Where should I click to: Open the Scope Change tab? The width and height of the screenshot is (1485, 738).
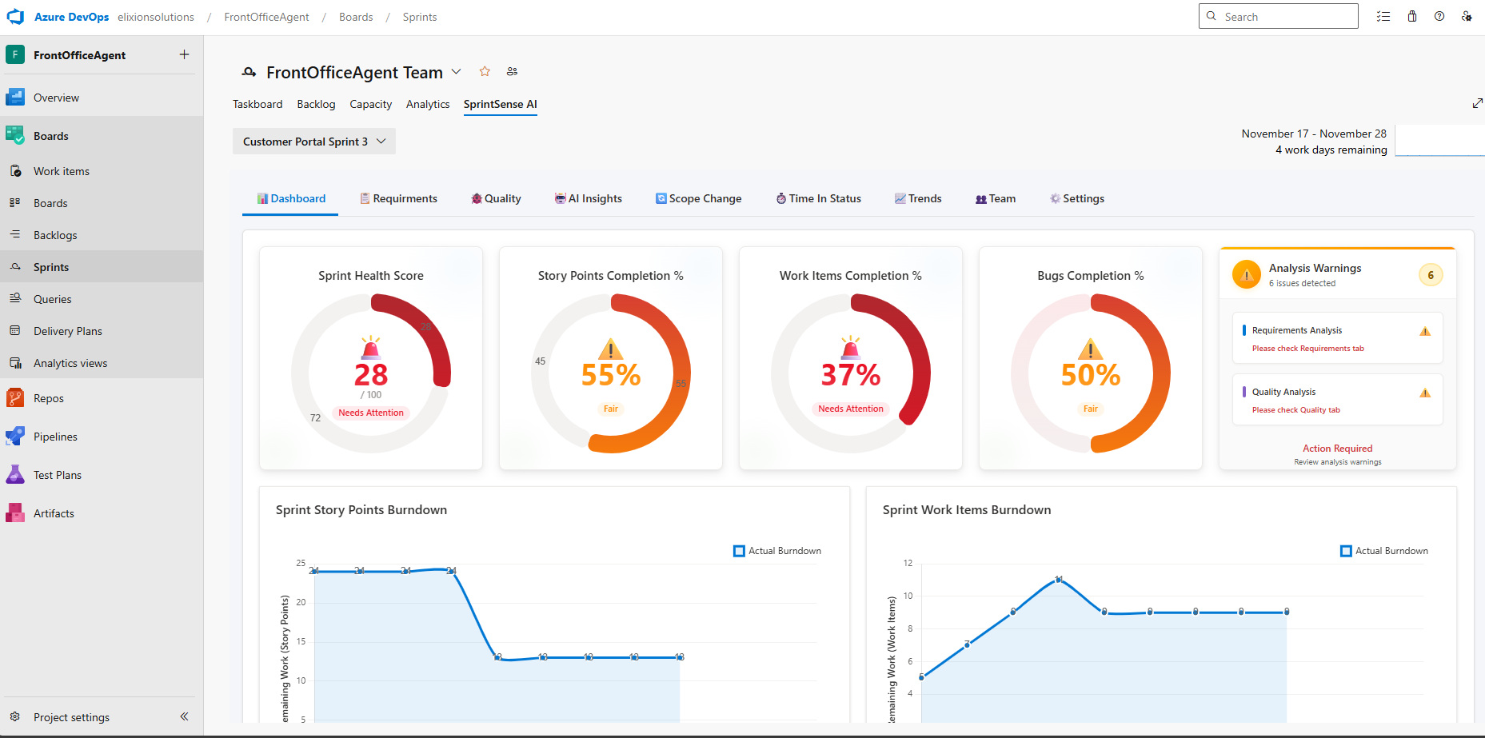click(x=698, y=198)
